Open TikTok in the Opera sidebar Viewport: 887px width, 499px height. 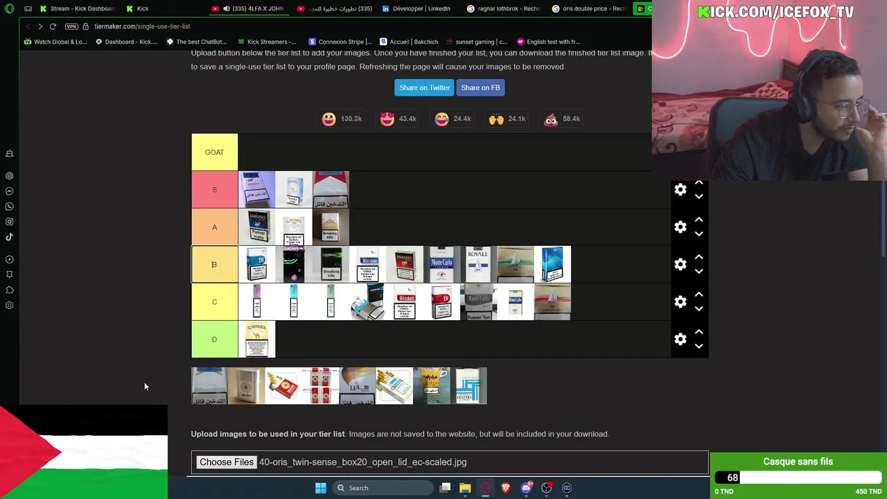9,237
